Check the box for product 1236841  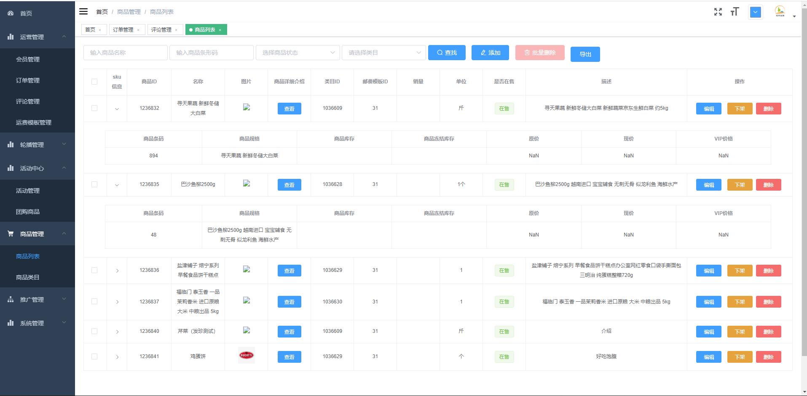94,356
